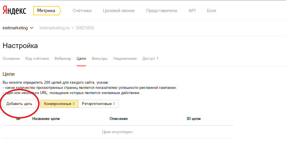Image resolution: width=286 pixels, height=149 pixels.
Task: Click the Название цели column header
Action: 46,119
